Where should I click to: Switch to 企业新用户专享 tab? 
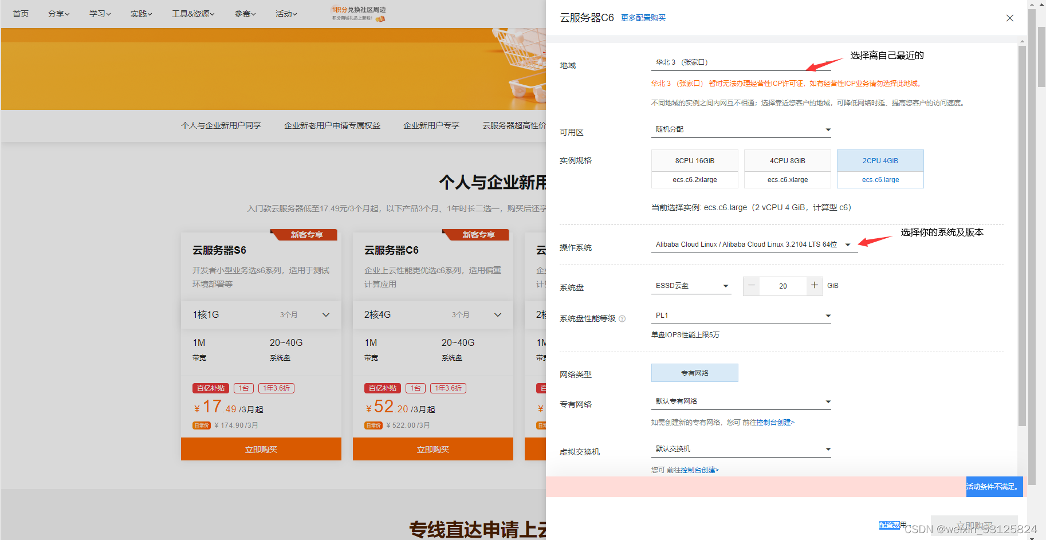(431, 125)
